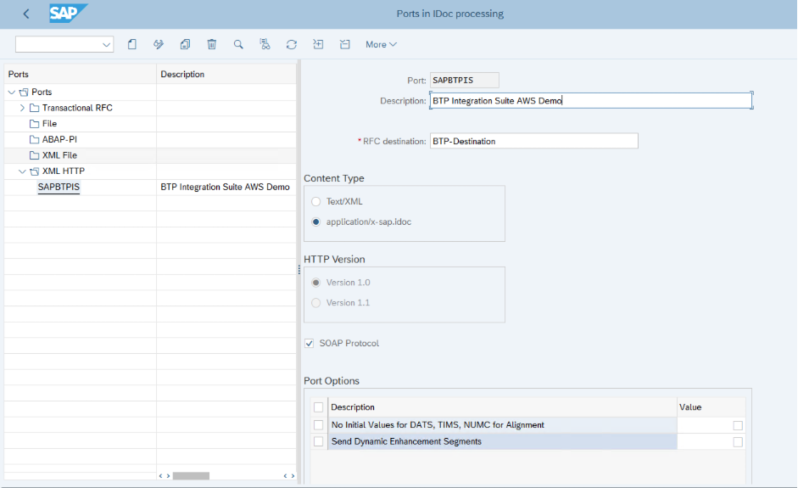Click the expand subtree toolbar icon
Image resolution: width=798 pixels, height=488 pixels.
pos(318,44)
